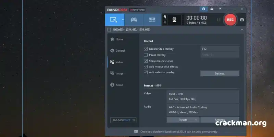Click the lock icon in title bar
Image resolution: width=274 pixels, height=137 pixels.
[x=203, y=9]
